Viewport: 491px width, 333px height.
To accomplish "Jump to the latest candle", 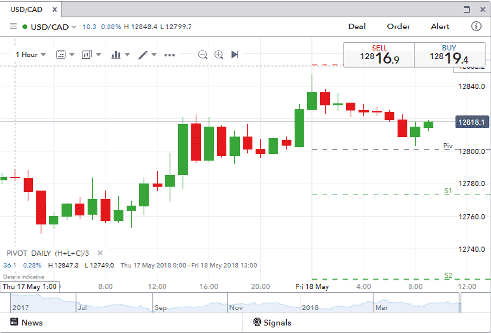I will [x=235, y=55].
